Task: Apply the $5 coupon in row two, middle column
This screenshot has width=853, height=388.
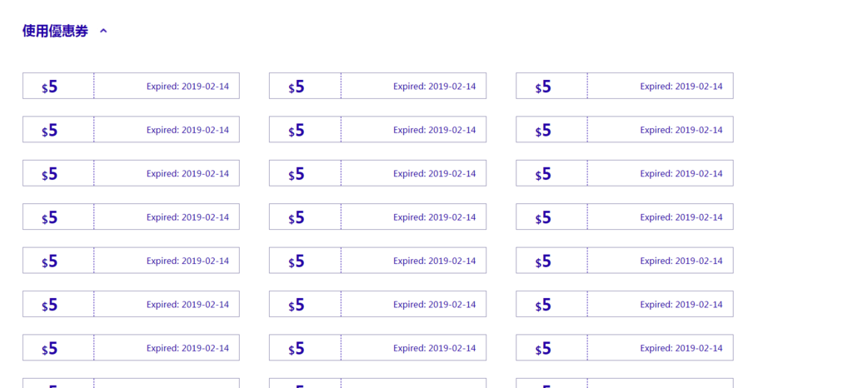Action: pos(377,129)
